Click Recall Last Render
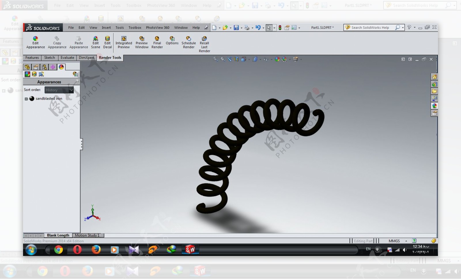461x279 pixels. pos(204,44)
